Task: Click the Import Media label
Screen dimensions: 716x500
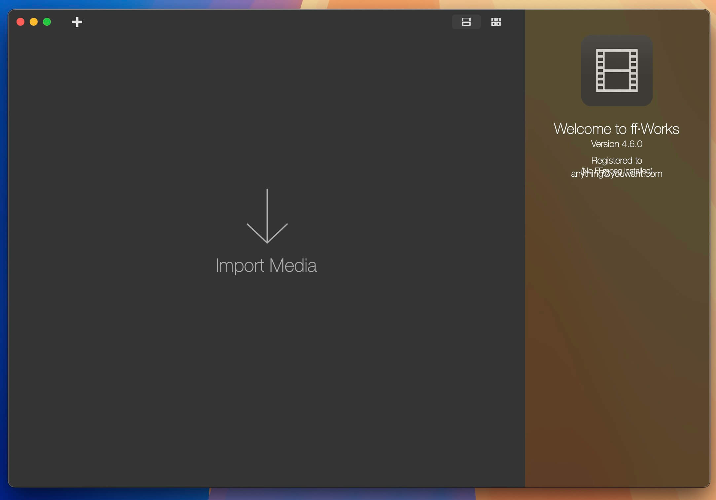Action: [266, 266]
